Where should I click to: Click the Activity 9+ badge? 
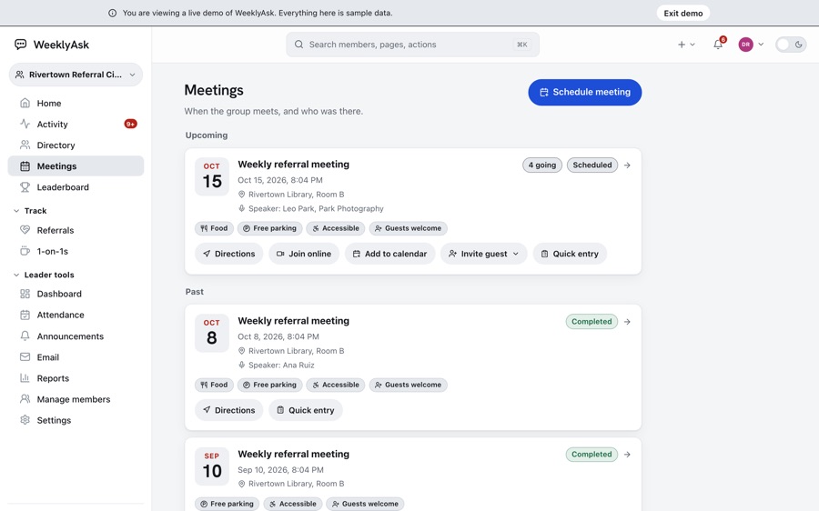(130, 124)
